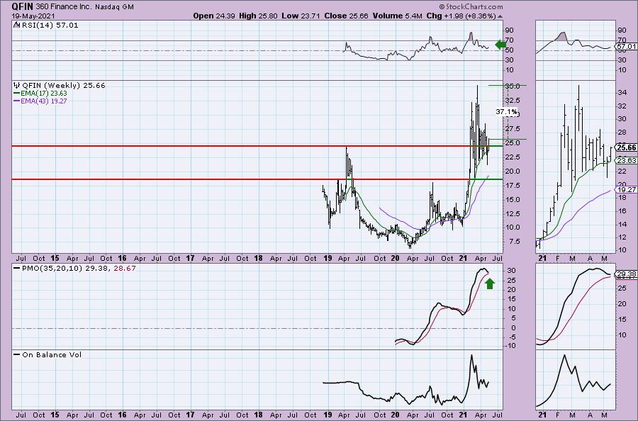The image size is (638, 421).
Task: Click the date '19-May-2021'
Action: coord(32,16)
